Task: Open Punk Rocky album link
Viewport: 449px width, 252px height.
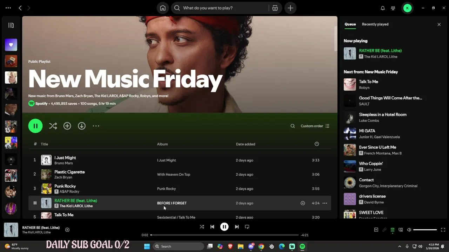Action: (x=166, y=189)
